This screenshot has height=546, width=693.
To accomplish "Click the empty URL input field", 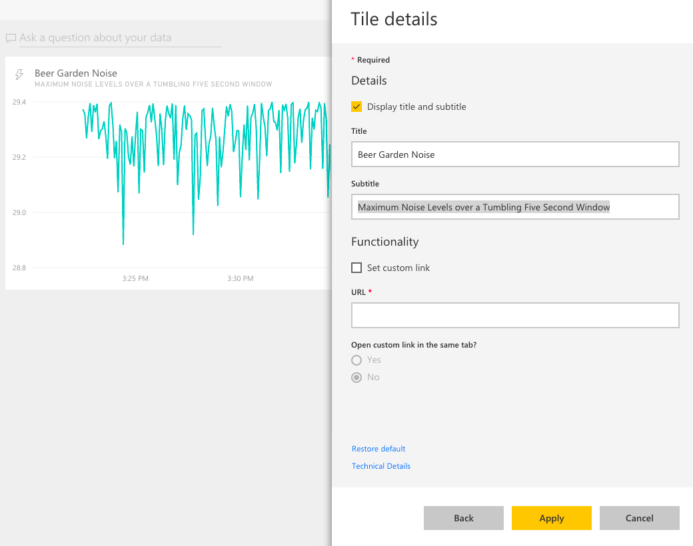I will 515,315.
